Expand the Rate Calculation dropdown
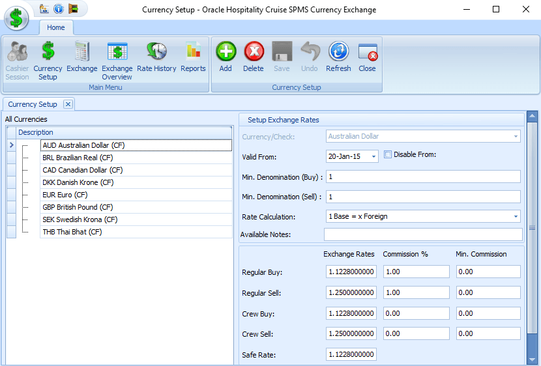Viewport: 541px width, 366px height. [x=516, y=216]
